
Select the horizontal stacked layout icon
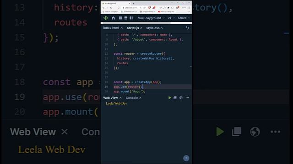coord(126,18)
